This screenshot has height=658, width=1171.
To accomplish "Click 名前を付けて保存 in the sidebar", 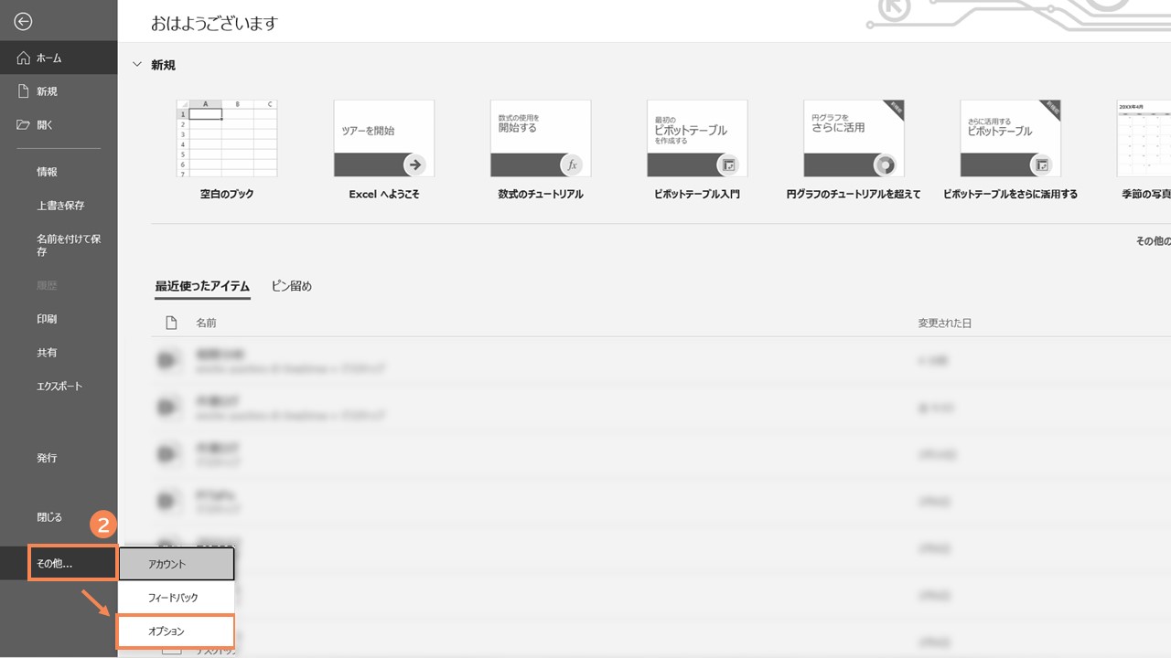I will click(69, 245).
